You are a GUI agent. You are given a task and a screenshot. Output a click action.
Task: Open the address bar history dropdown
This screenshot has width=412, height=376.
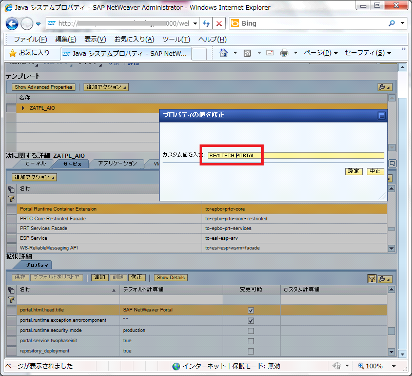(x=195, y=24)
